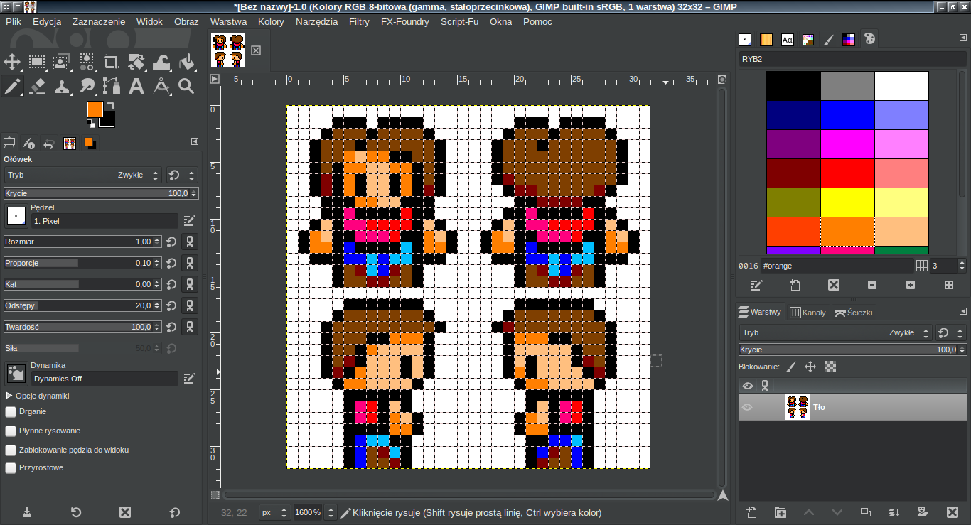Click the Dynamics Off selector field
Image resolution: width=971 pixels, height=525 pixels.
pos(104,379)
